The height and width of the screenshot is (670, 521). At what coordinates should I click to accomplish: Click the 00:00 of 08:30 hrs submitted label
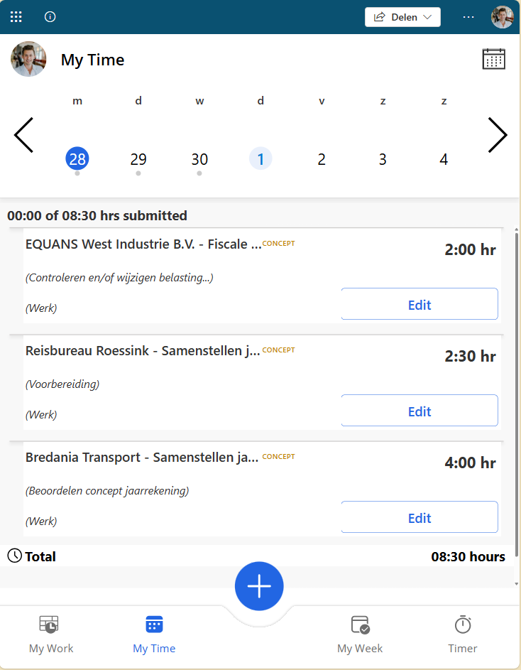point(97,215)
